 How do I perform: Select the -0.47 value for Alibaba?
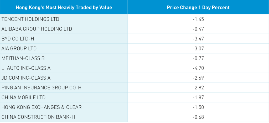[198, 29]
